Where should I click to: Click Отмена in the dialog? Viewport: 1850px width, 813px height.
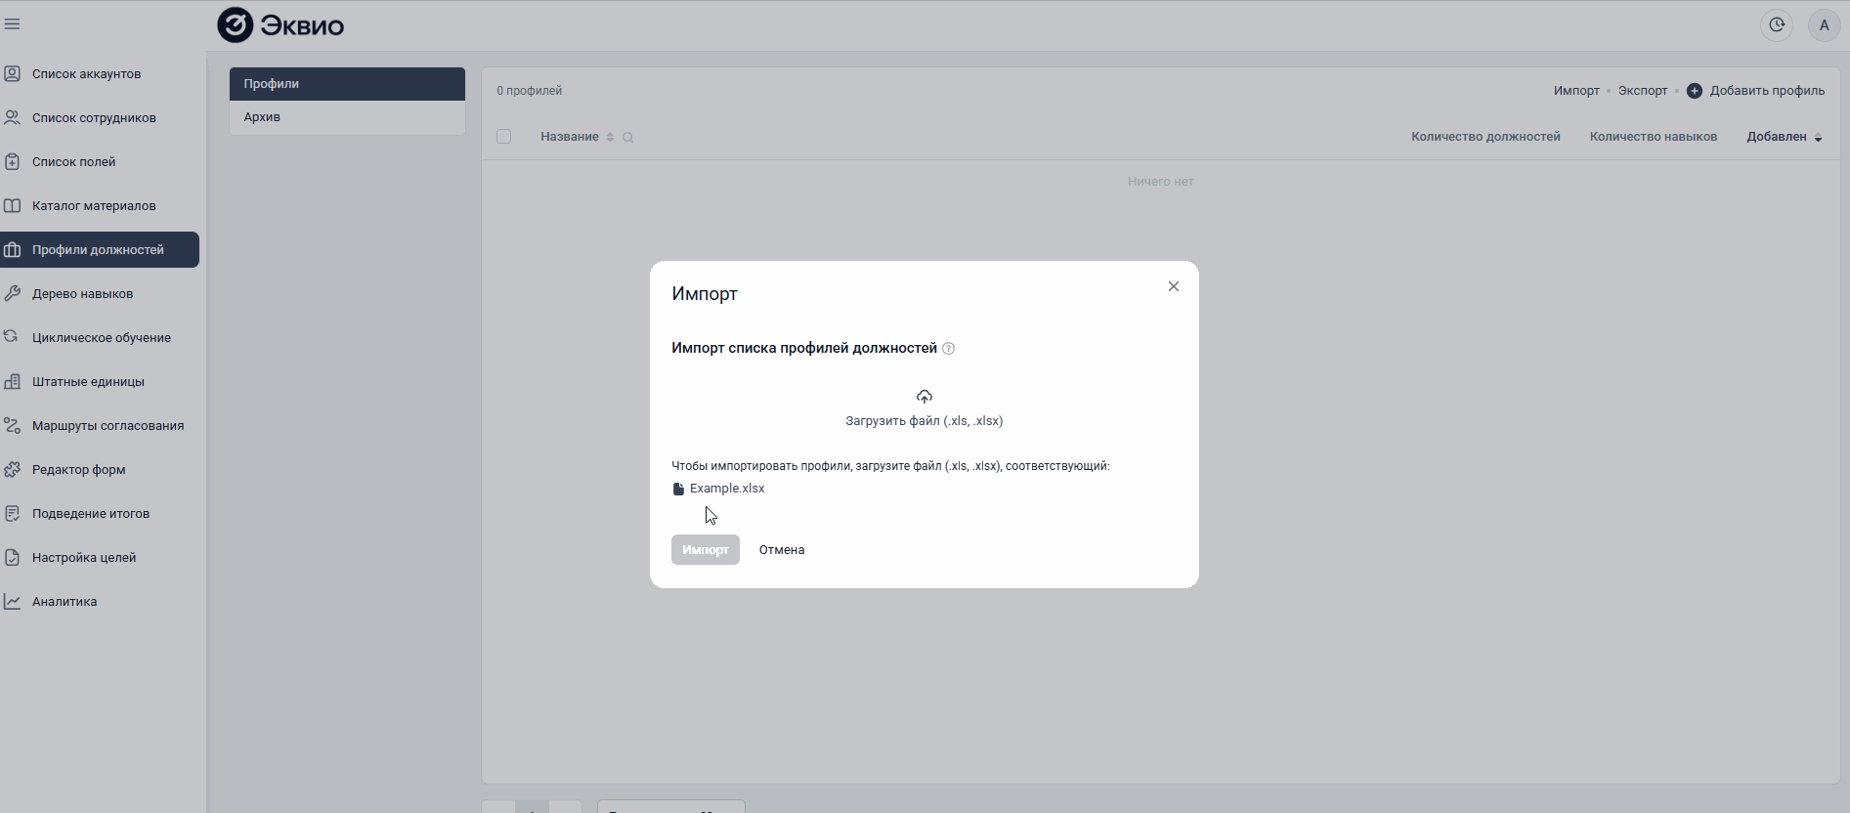click(x=782, y=550)
